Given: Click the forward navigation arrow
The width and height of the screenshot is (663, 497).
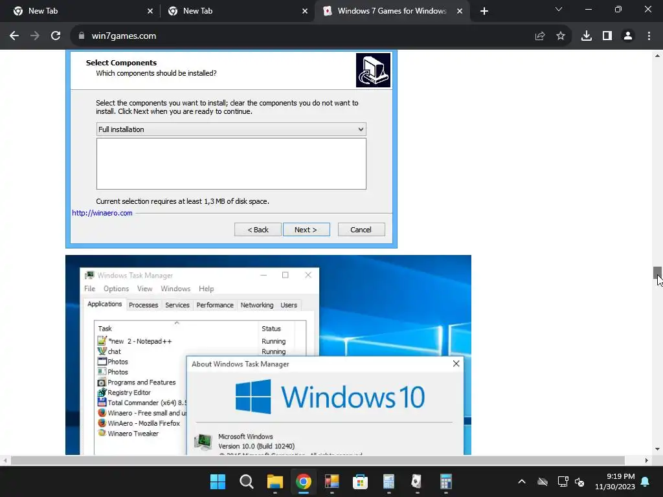Looking at the screenshot, I should click(x=35, y=36).
